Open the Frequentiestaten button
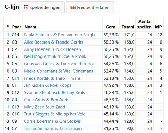 point(90,7)
